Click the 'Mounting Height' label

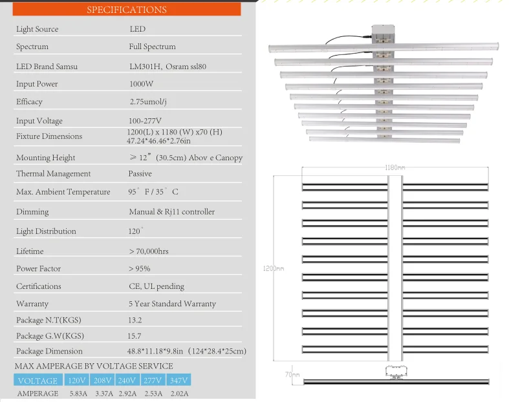[x=45, y=158]
